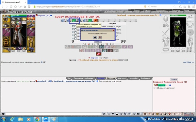Click the Обновить button

pyautogui.click(x=174, y=79)
